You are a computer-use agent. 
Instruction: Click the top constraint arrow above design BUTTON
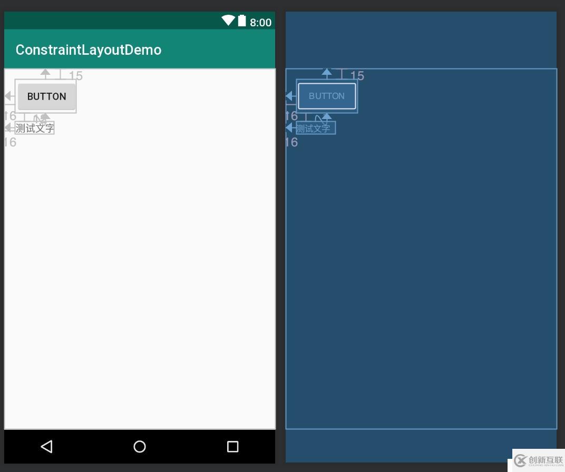[46, 72]
